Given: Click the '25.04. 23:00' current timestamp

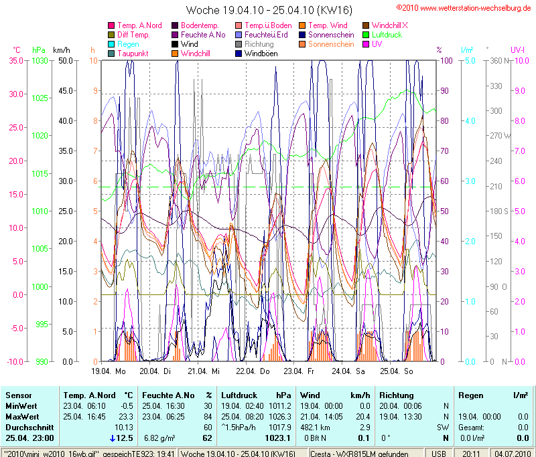Looking at the screenshot, I should click(x=29, y=438).
